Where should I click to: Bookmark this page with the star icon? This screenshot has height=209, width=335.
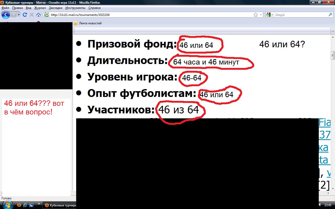[x=256, y=15]
